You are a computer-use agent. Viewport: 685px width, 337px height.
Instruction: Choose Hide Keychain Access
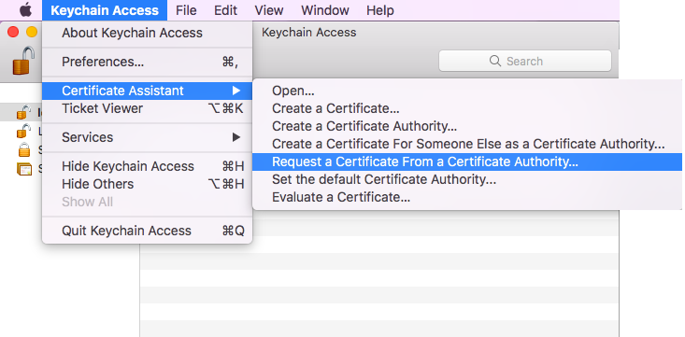point(148,166)
